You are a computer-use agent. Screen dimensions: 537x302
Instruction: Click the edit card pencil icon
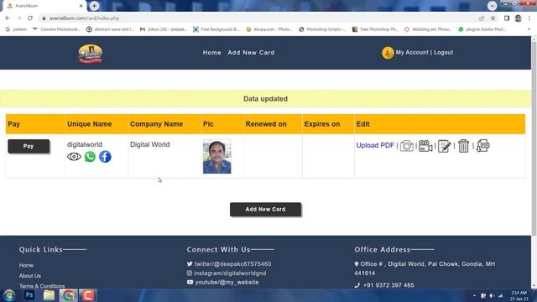pyautogui.click(x=444, y=146)
